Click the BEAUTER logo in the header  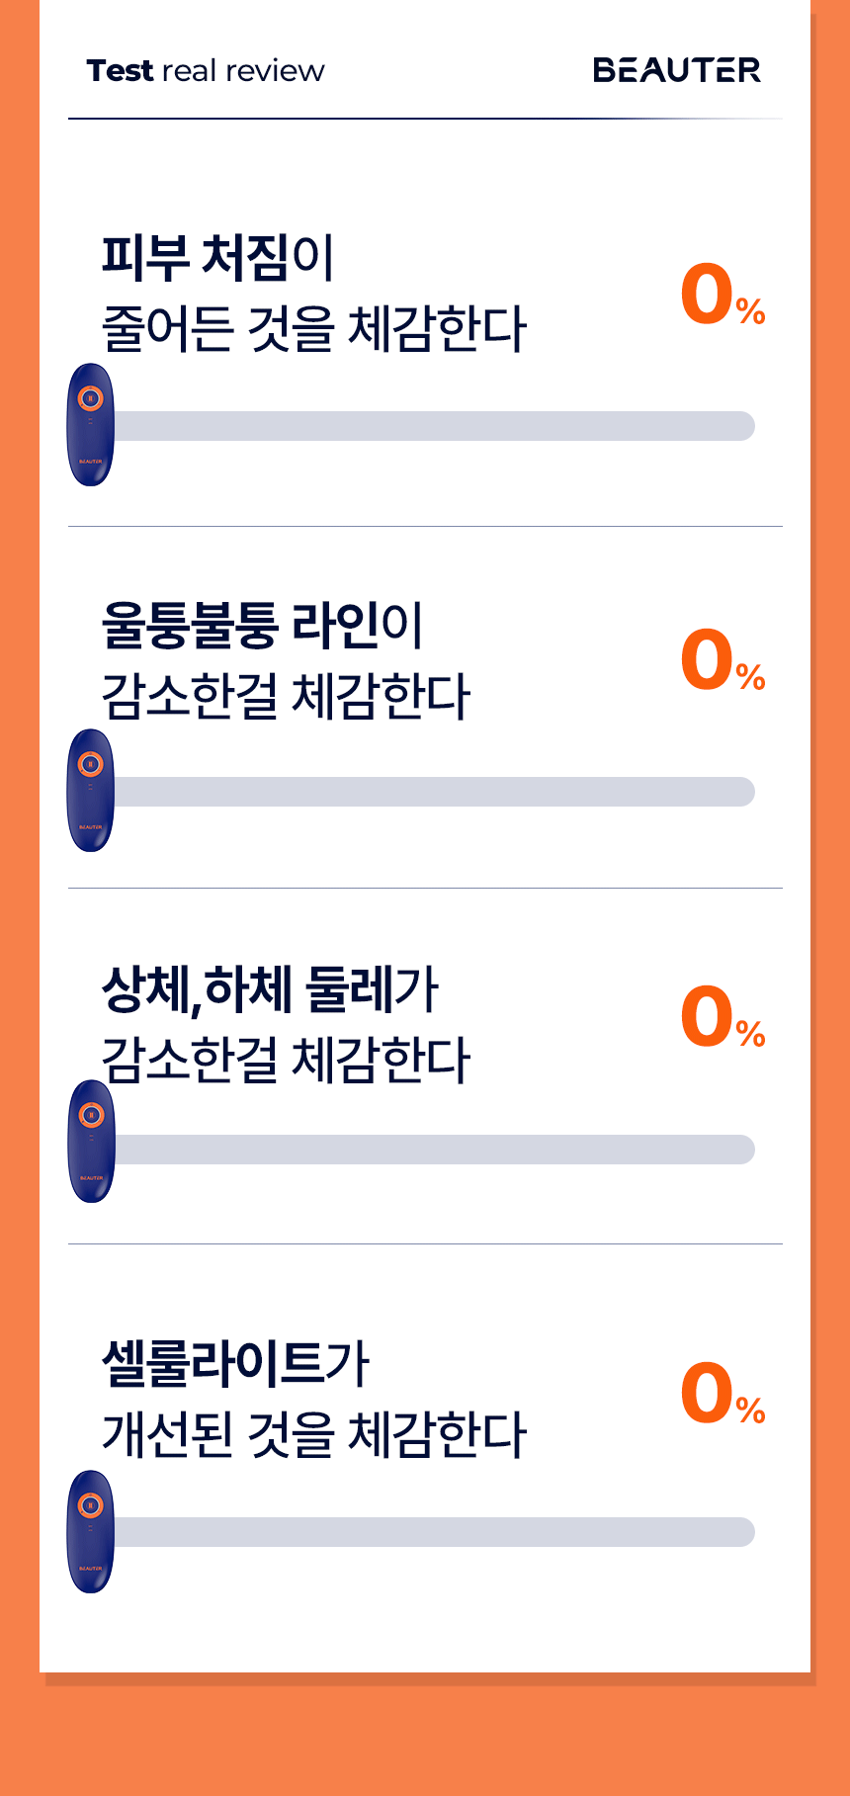tap(677, 70)
